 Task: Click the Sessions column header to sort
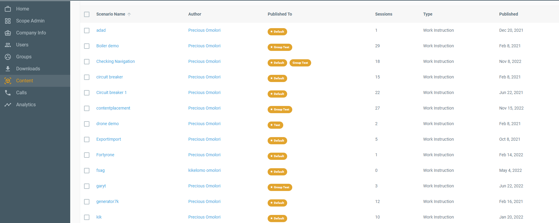[x=383, y=14]
